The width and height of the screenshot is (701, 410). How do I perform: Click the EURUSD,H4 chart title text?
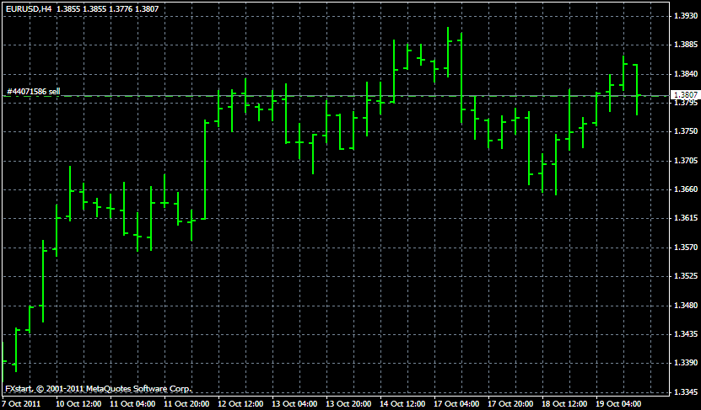click(x=29, y=9)
